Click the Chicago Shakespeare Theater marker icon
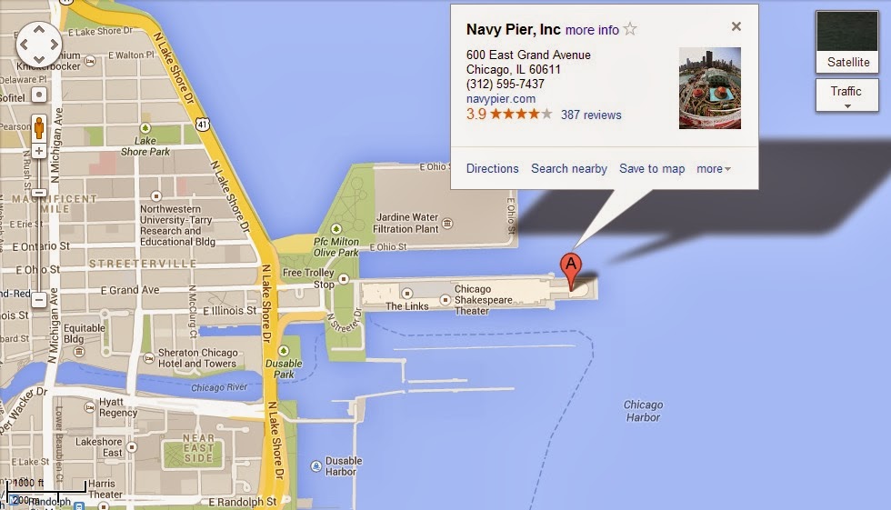Screen dimensions: 891x510 coord(445,299)
